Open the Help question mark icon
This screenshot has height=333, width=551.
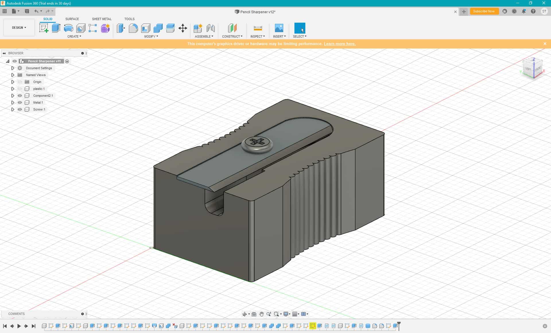533,11
